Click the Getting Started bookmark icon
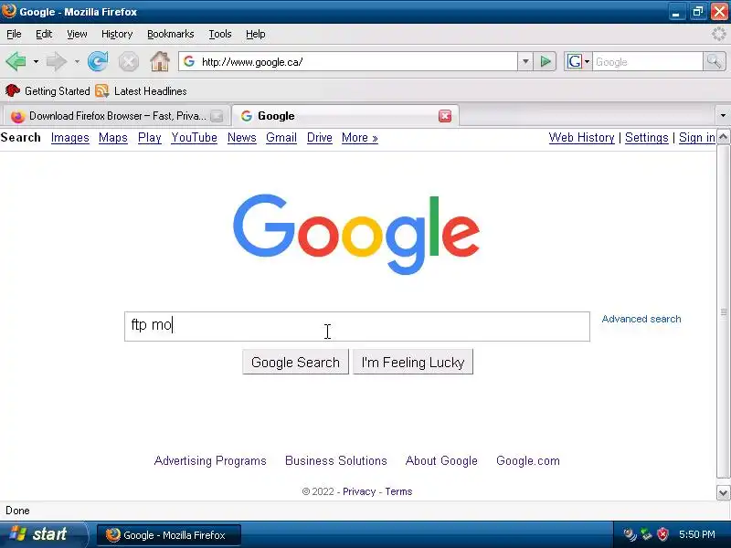Image resolution: width=731 pixels, height=548 pixels. click(13, 90)
